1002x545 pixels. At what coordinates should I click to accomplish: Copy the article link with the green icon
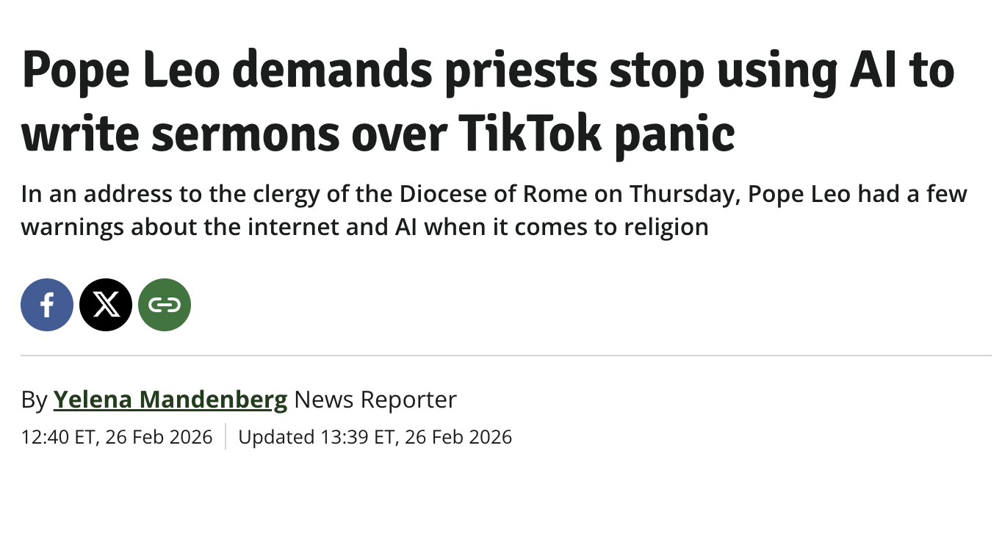click(165, 305)
